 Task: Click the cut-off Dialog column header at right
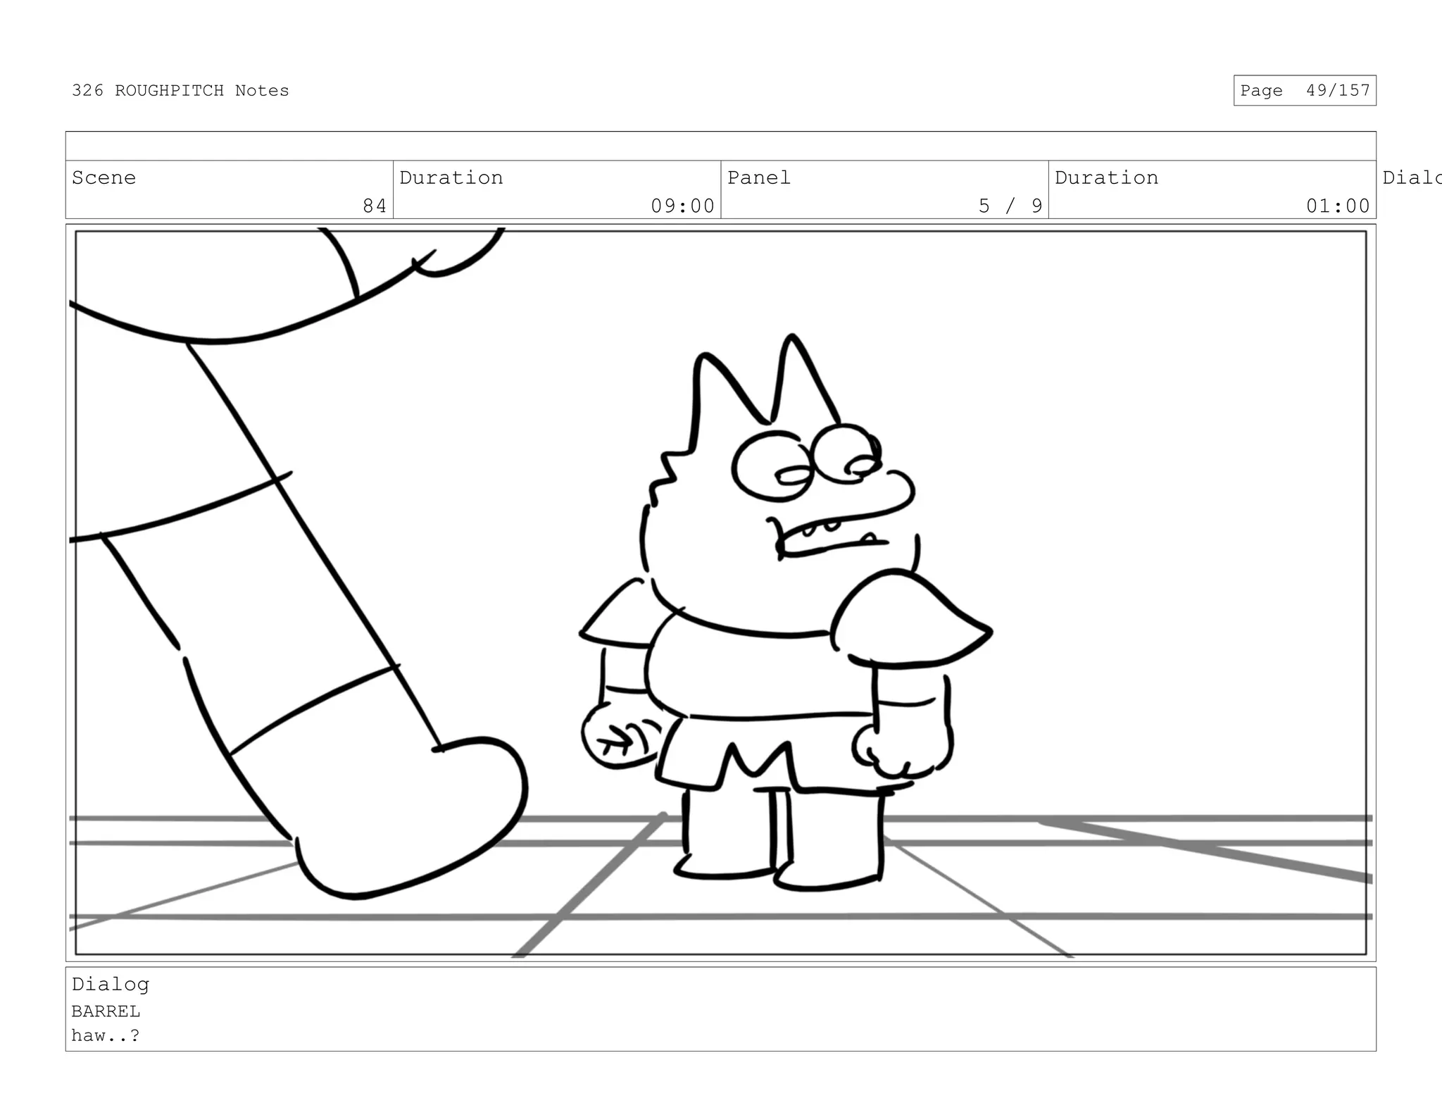click(x=1410, y=177)
